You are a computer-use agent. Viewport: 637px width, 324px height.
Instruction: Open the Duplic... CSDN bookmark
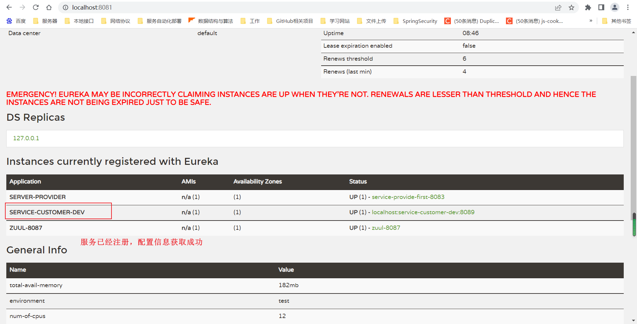point(472,21)
